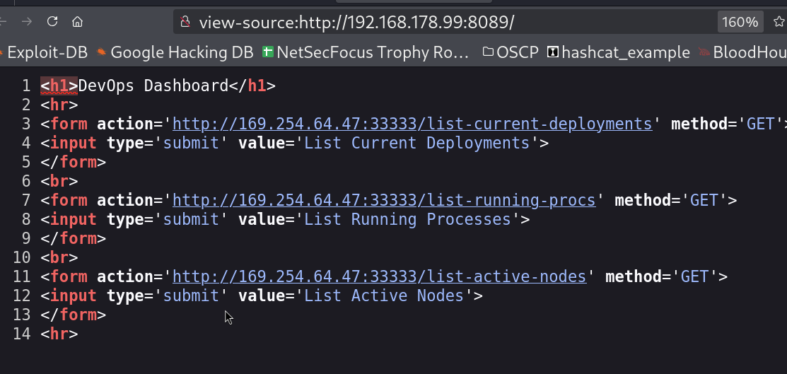Click the NetSecFocus Trophy Room bookmark icon
The image size is (787, 374).
tap(268, 52)
